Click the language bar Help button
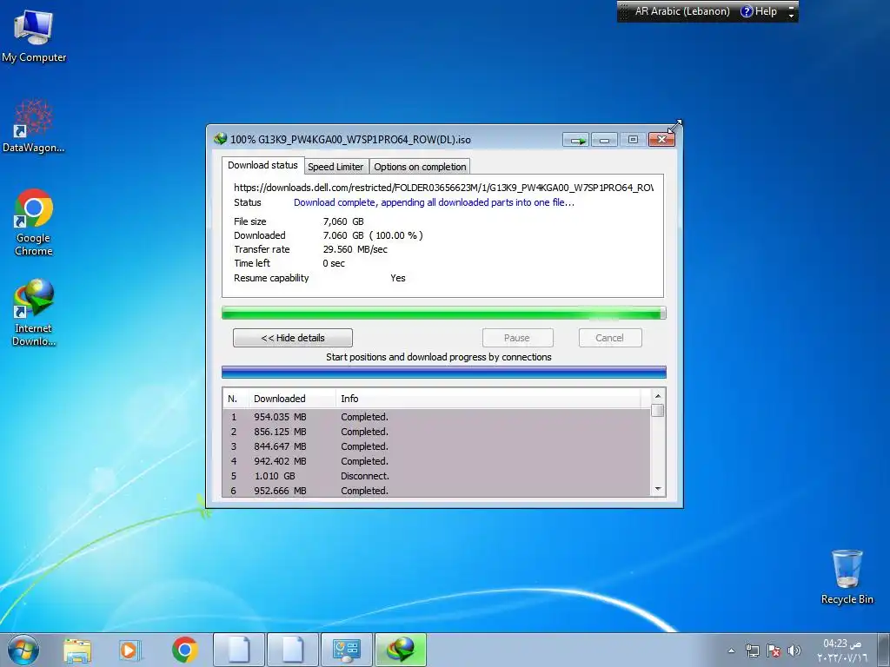The image size is (890, 667). click(760, 11)
